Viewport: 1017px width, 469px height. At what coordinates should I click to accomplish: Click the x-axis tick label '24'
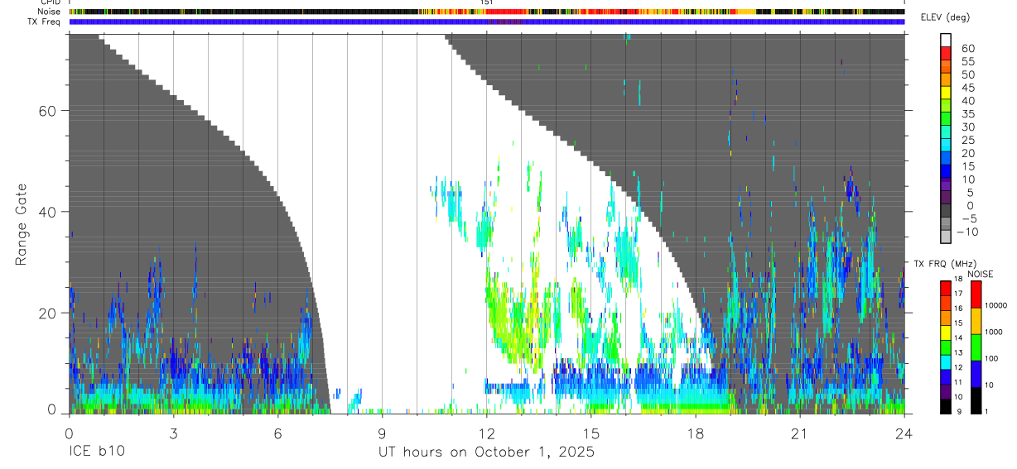coord(904,433)
